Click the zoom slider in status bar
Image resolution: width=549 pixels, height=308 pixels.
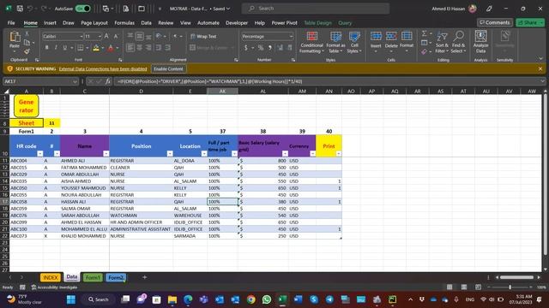click(510, 287)
